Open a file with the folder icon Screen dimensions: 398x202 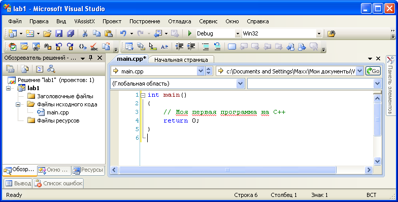click(x=47, y=33)
